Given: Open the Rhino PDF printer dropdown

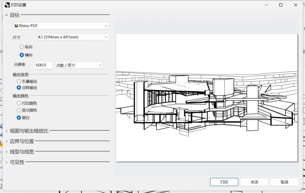Looking at the screenshot, I should [x=61, y=26].
